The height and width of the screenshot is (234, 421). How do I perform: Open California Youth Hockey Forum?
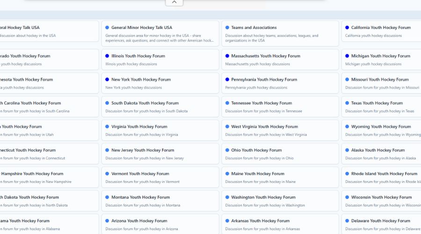[x=381, y=28]
